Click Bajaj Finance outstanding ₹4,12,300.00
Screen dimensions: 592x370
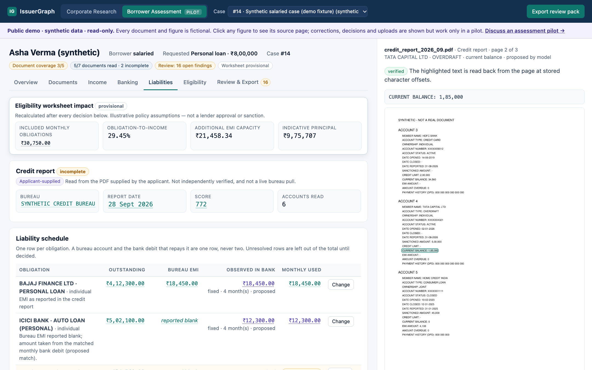pyautogui.click(x=125, y=283)
